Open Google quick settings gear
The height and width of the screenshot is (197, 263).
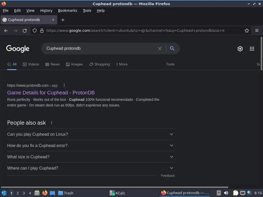[240, 49]
